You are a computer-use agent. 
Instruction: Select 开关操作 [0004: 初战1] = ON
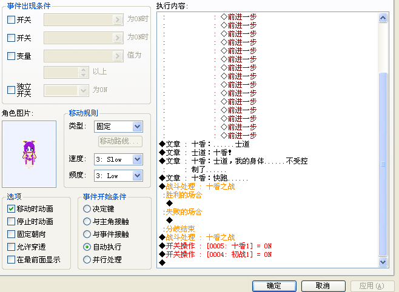[215, 254]
